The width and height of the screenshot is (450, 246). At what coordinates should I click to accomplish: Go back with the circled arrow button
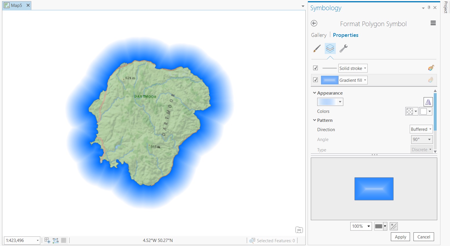point(314,23)
